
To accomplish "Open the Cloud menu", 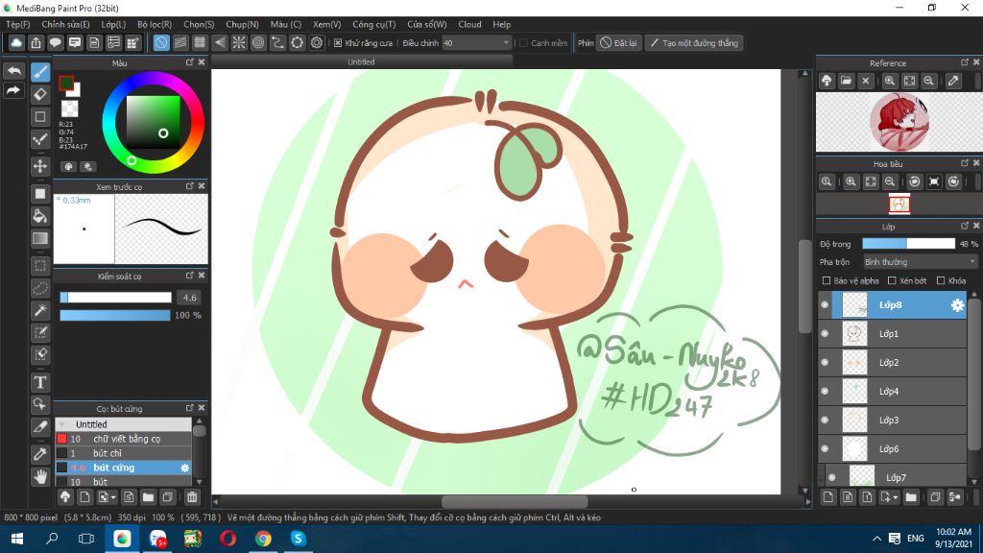I will pyautogui.click(x=469, y=24).
